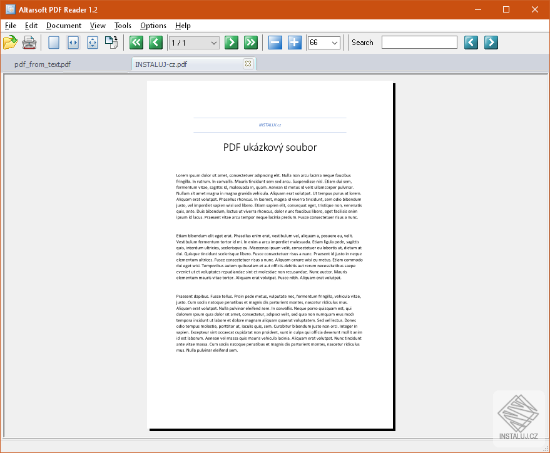
Task: Open the Document menu
Action: point(64,26)
